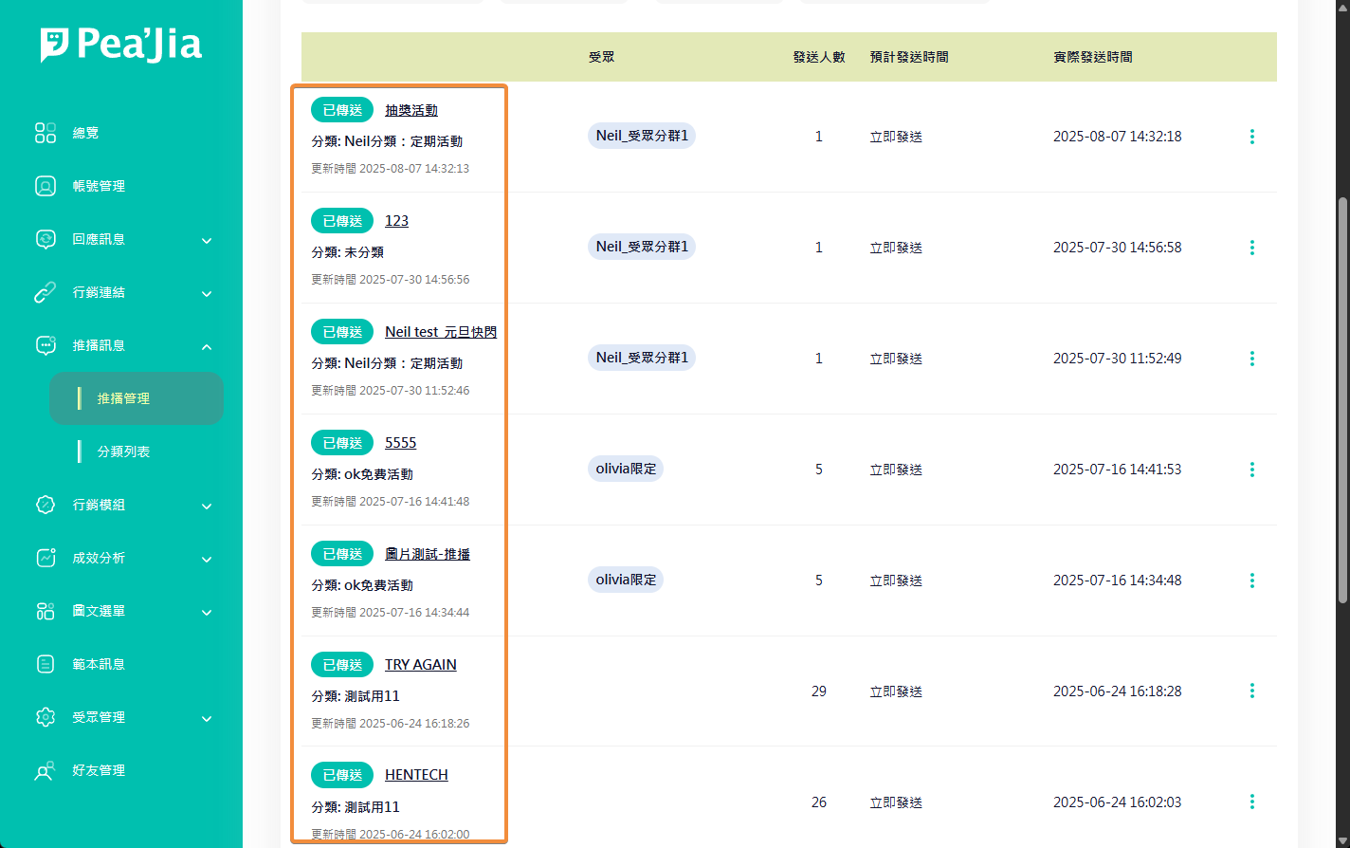1350x848 pixels.
Task: Open three-dot menu for TRY AGAIN row
Action: point(1251,691)
